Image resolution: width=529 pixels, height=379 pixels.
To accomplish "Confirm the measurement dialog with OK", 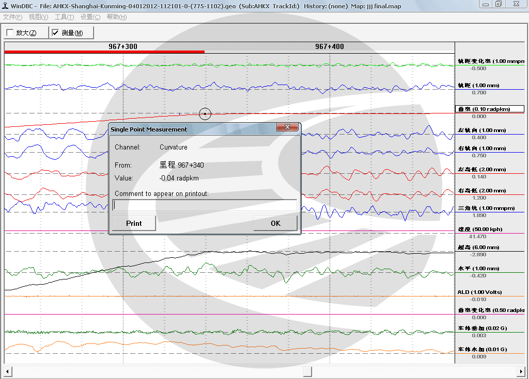I will tap(275, 223).
